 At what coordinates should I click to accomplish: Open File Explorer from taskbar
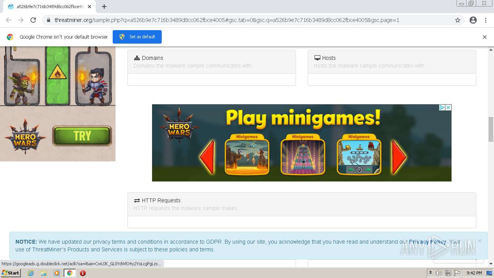[x=44, y=273]
